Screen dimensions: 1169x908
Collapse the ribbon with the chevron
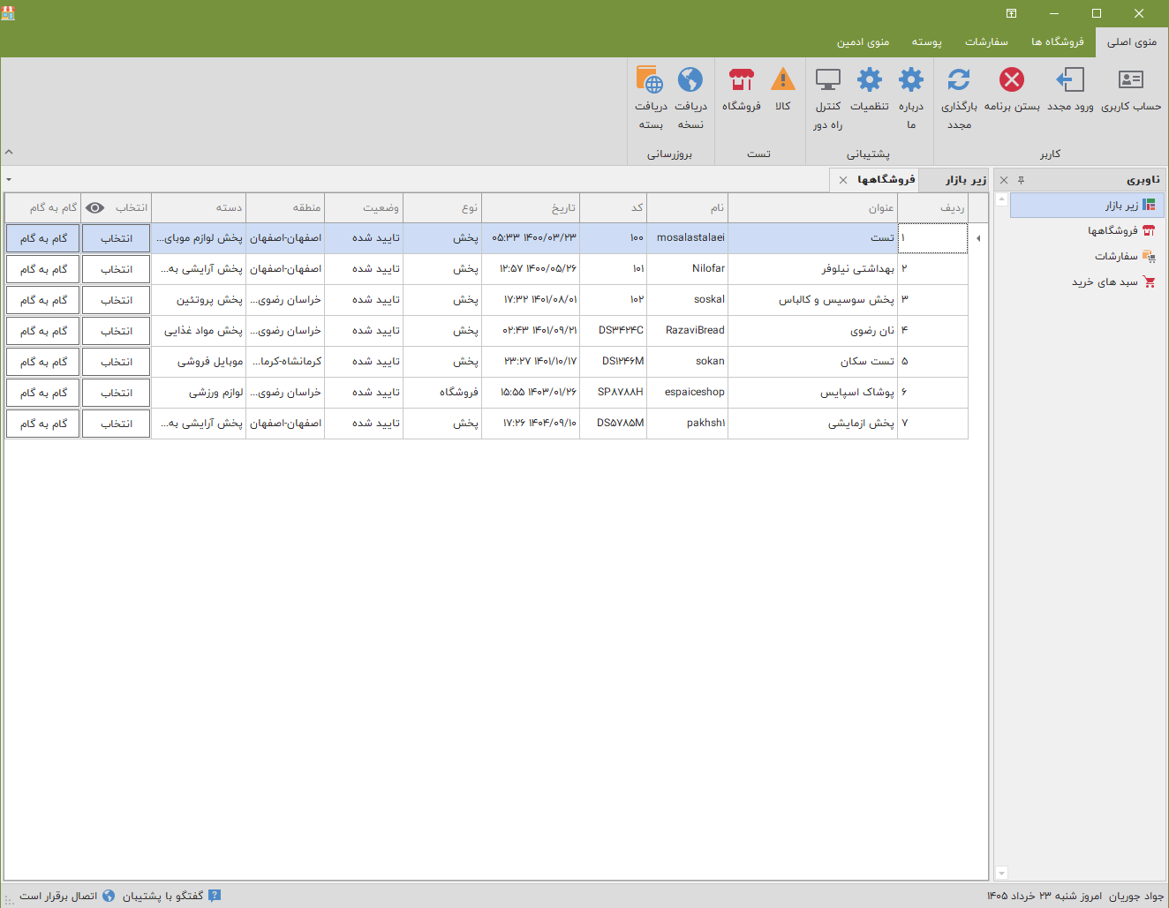(x=9, y=152)
